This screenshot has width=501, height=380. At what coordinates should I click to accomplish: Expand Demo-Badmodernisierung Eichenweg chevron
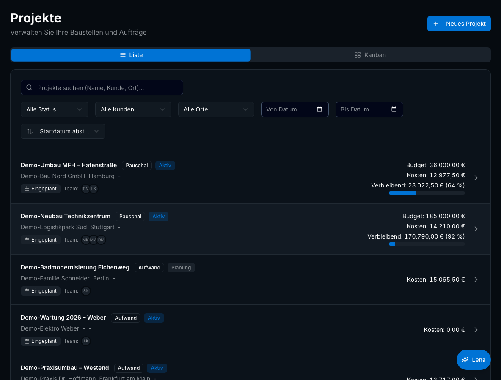(476, 279)
